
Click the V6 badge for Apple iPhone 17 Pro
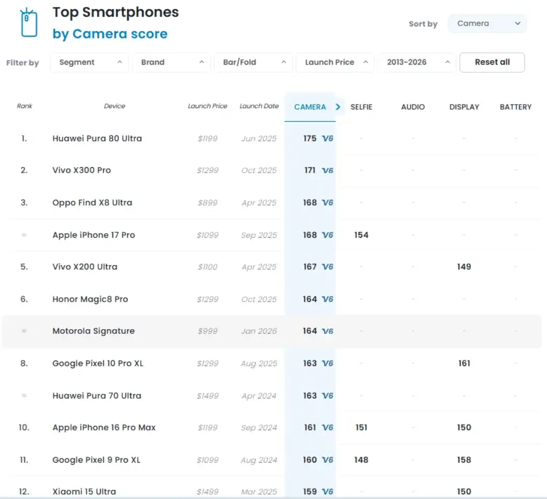(x=327, y=235)
